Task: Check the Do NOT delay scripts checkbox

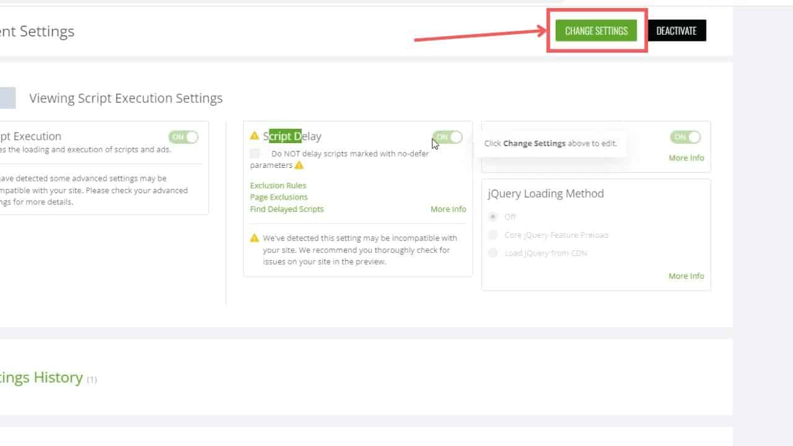Action: (x=255, y=154)
